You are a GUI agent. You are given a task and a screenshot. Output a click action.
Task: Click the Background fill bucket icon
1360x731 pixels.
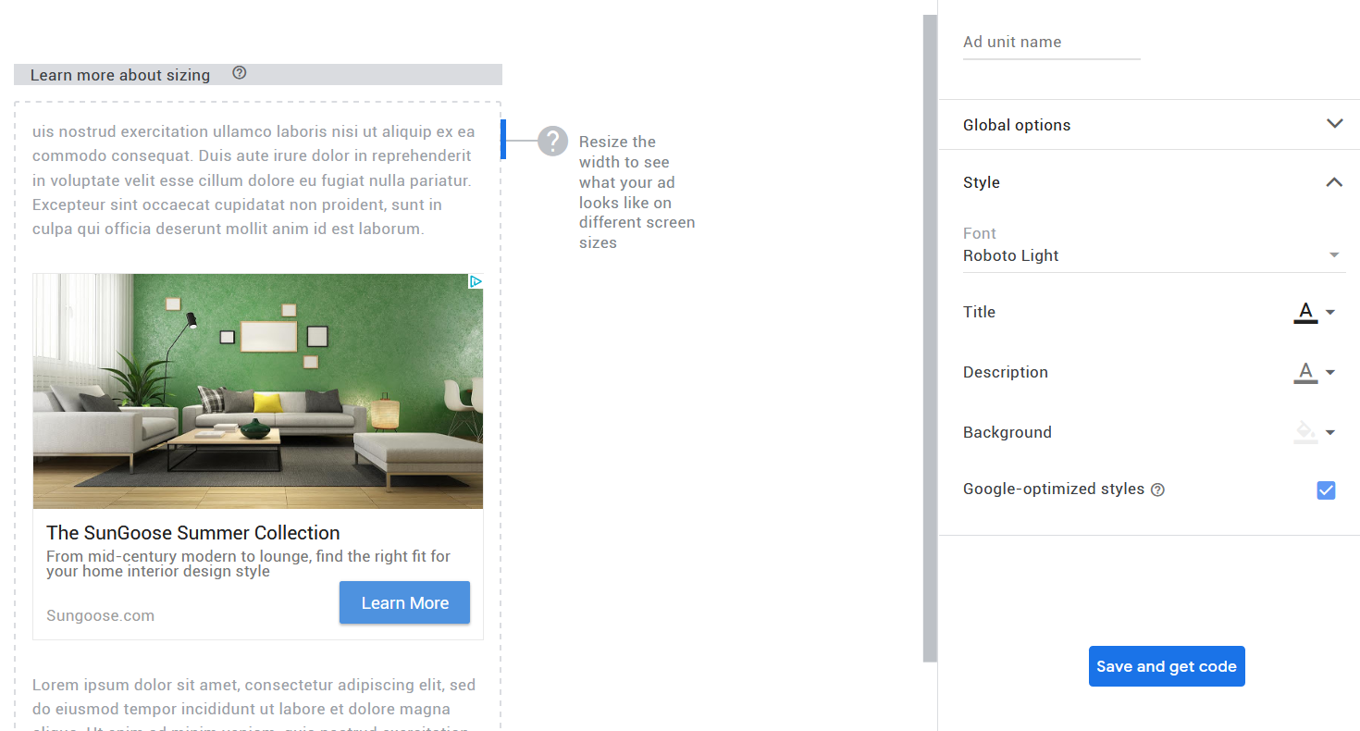(1304, 431)
